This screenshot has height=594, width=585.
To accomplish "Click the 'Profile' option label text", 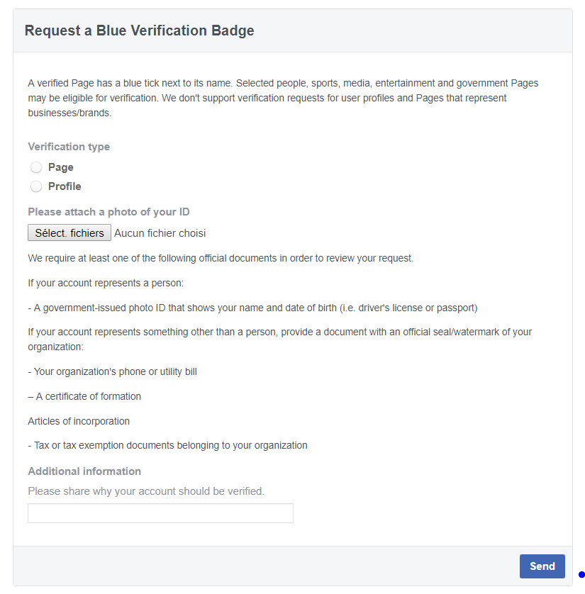I will pos(65,186).
